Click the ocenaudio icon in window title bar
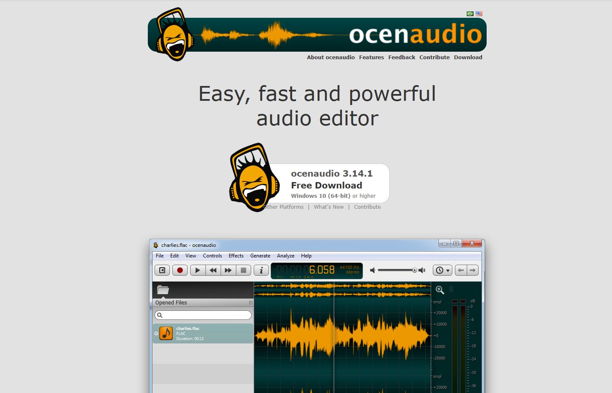 coord(156,245)
